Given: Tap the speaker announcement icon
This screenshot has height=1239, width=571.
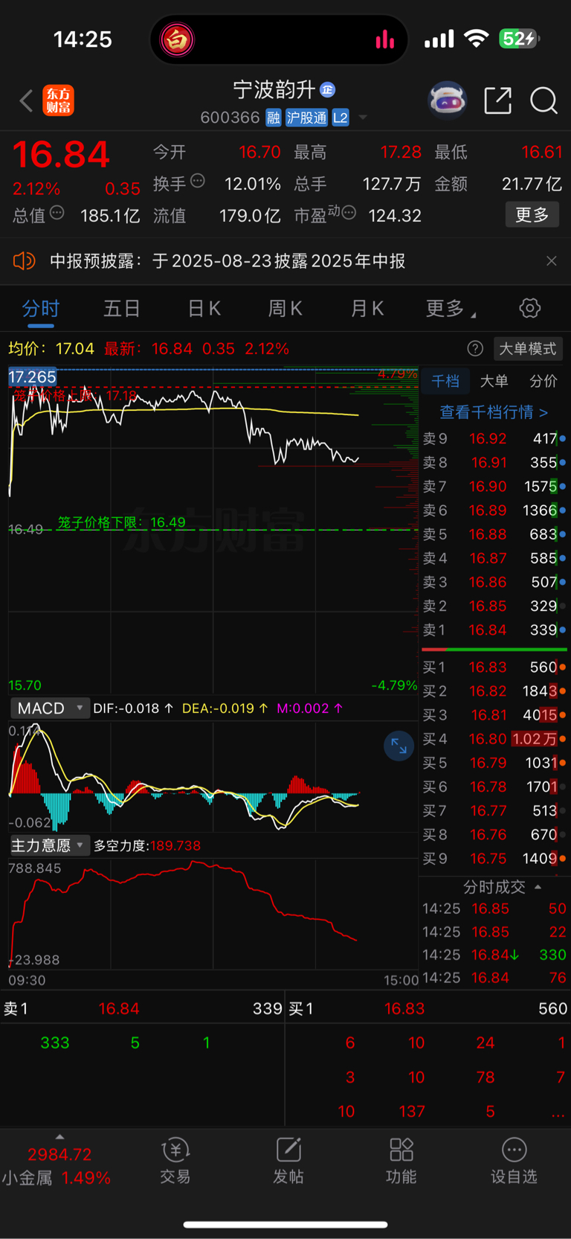Looking at the screenshot, I should tap(24, 261).
